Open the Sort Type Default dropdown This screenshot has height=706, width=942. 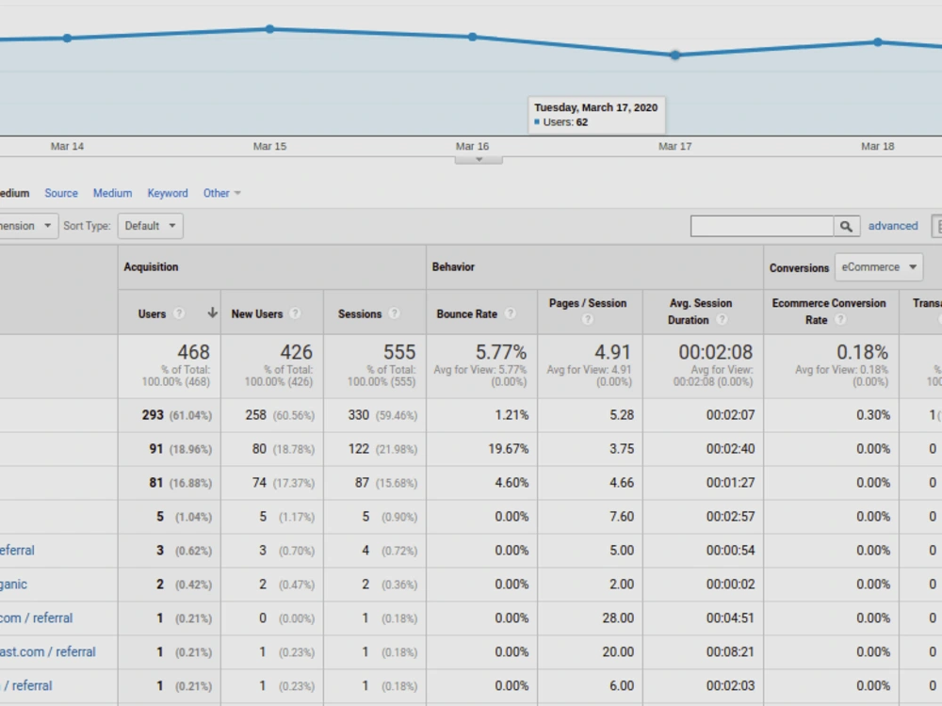point(150,226)
